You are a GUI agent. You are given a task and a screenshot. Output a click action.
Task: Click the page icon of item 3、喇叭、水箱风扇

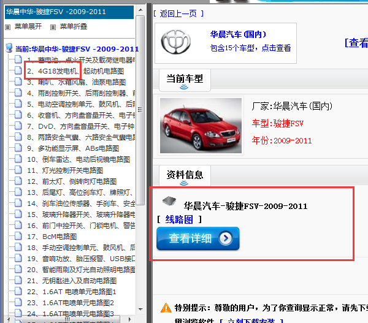(18, 82)
